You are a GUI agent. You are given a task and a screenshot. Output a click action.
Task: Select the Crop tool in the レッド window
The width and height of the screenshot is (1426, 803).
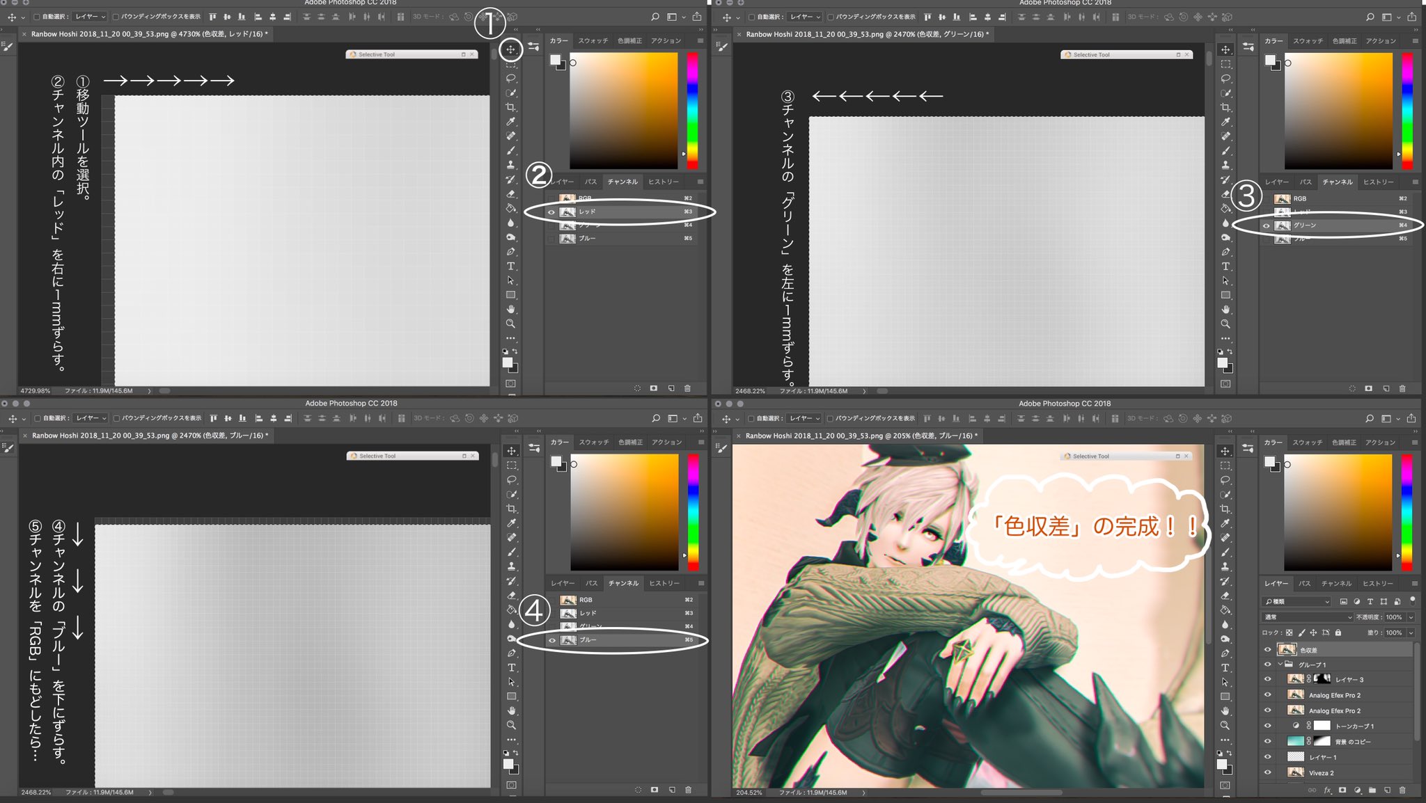[x=510, y=107]
